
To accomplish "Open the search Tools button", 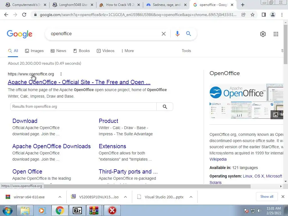I will (186, 51).
